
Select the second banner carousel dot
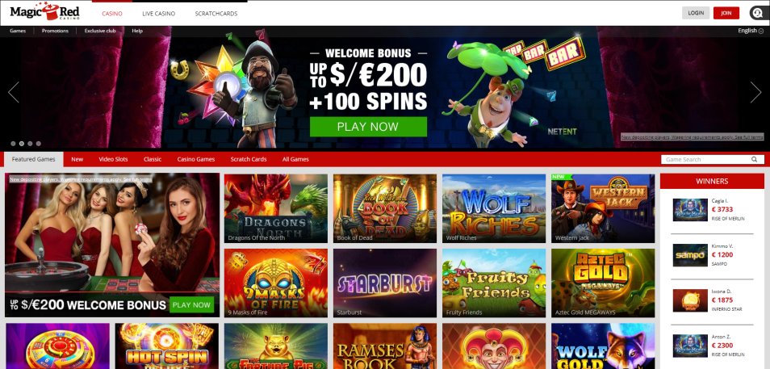click(22, 144)
